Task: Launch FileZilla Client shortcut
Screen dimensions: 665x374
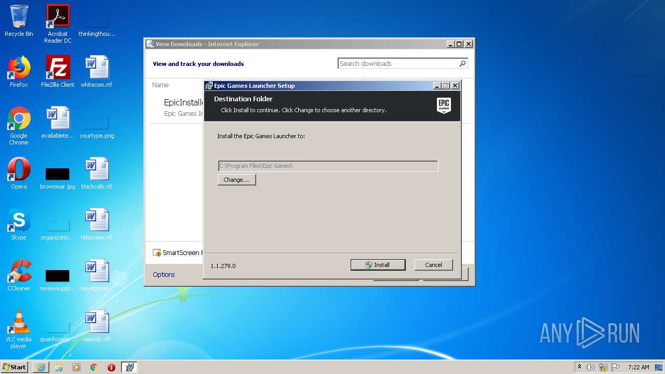Action: tap(58, 72)
